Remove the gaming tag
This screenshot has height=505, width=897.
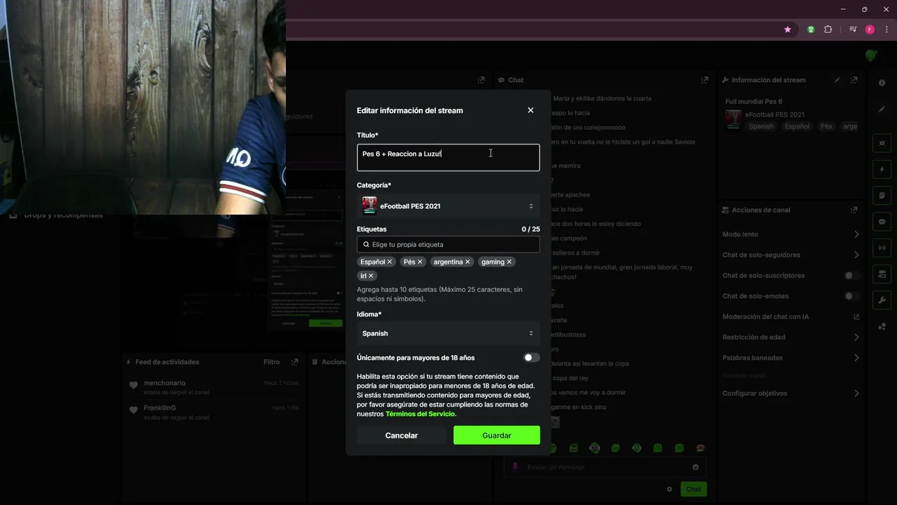(x=509, y=262)
